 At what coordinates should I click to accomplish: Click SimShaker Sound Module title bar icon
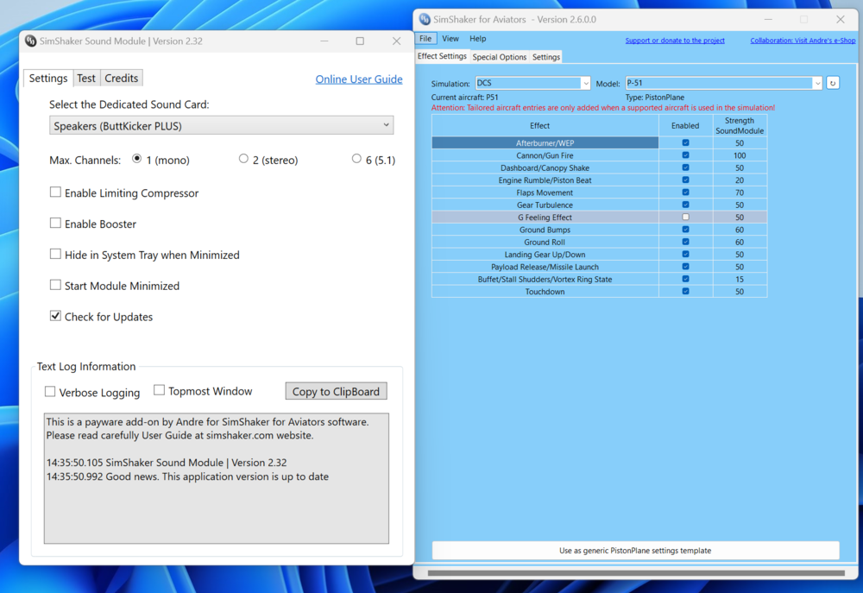pyautogui.click(x=31, y=41)
